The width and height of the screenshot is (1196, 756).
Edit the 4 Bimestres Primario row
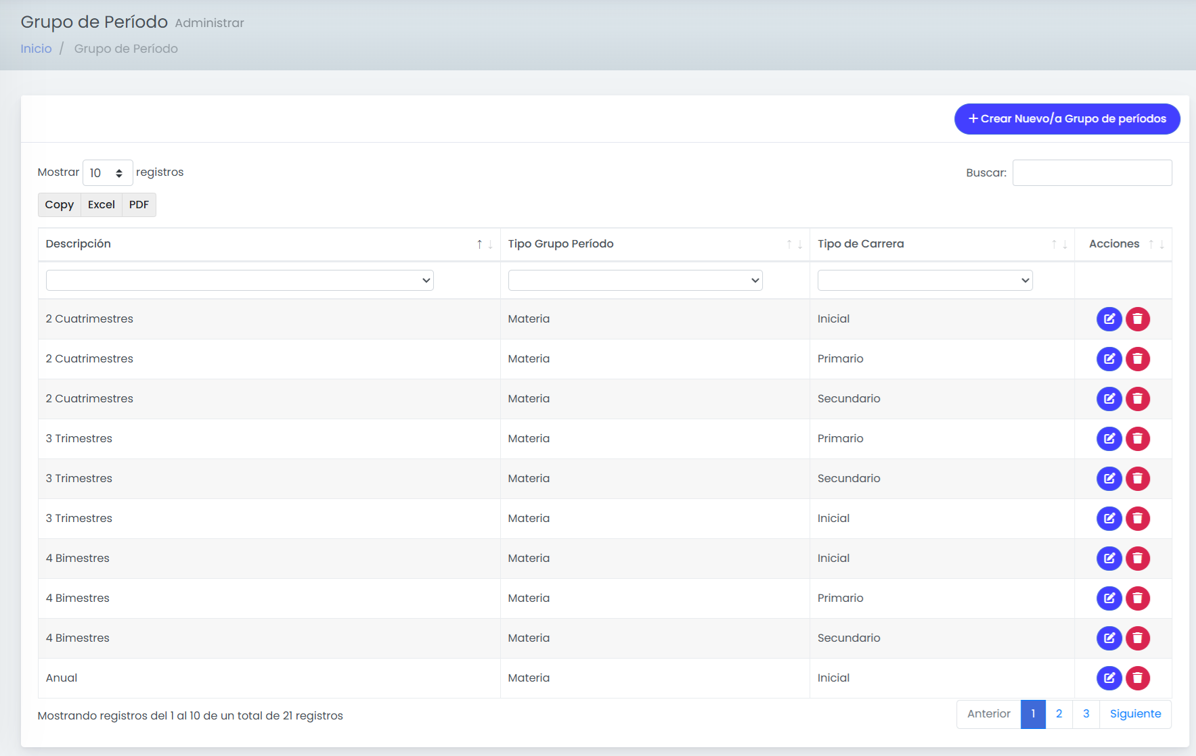(1109, 598)
